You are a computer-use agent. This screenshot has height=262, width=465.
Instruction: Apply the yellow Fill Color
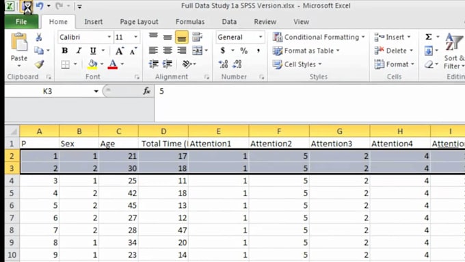tap(92, 64)
